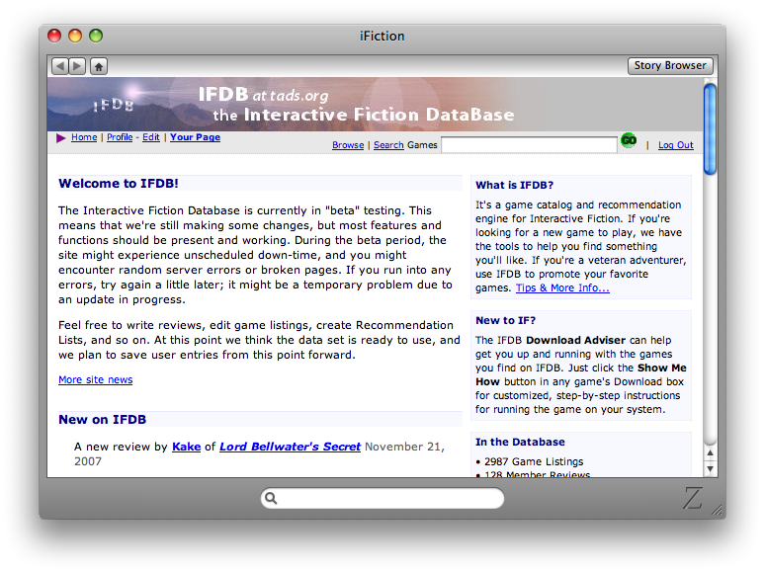Click the back navigation arrow
The image size is (765, 573).
tap(59, 66)
